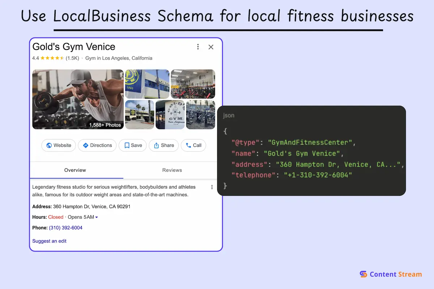This screenshot has width=434, height=289.
Task: Click the Suggest an edit link
Action: (x=49, y=241)
